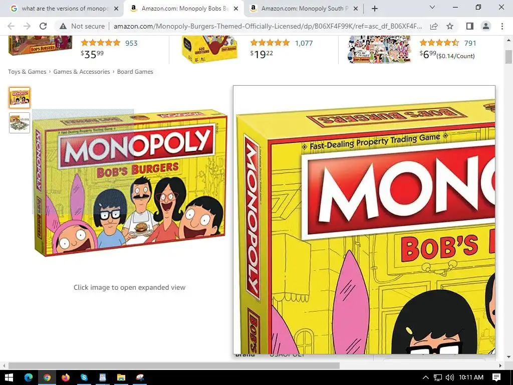Open the share page icon
513x385 pixels.
coord(434,26)
